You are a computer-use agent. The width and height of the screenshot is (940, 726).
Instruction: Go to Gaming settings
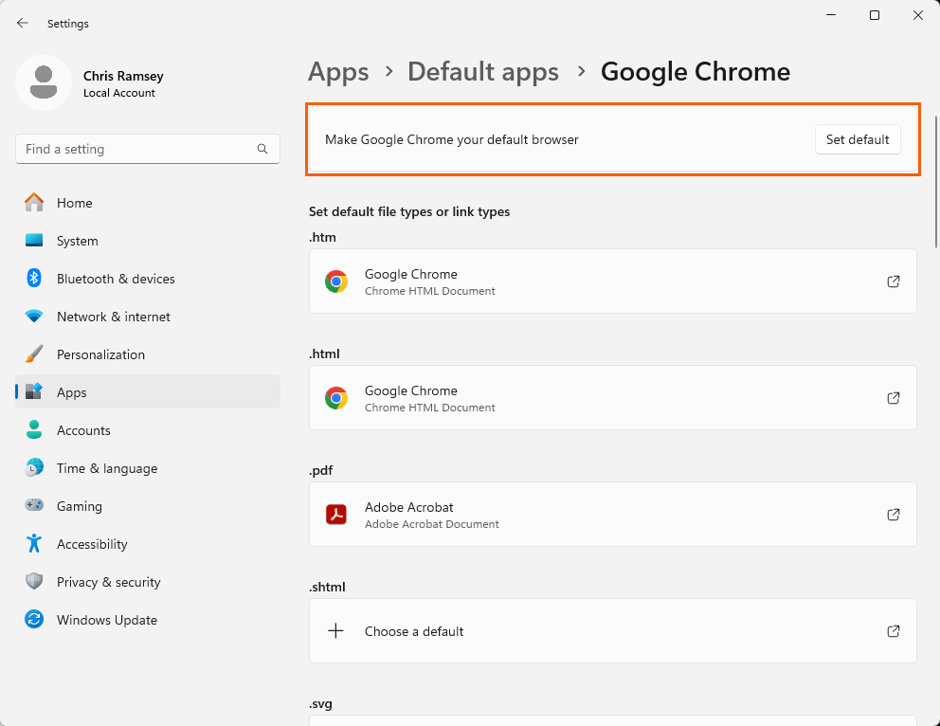coord(148,505)
